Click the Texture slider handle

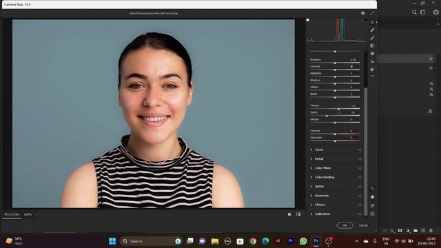coord(338,109)
